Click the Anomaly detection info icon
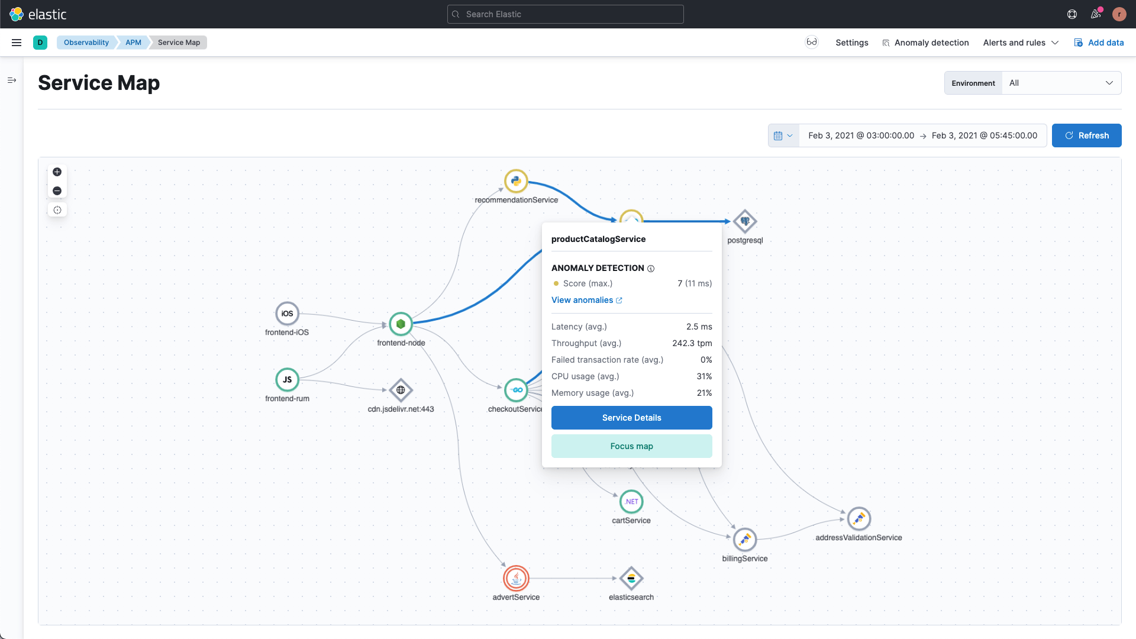Viewport: 1136px width, 639px height. [651, 269]
